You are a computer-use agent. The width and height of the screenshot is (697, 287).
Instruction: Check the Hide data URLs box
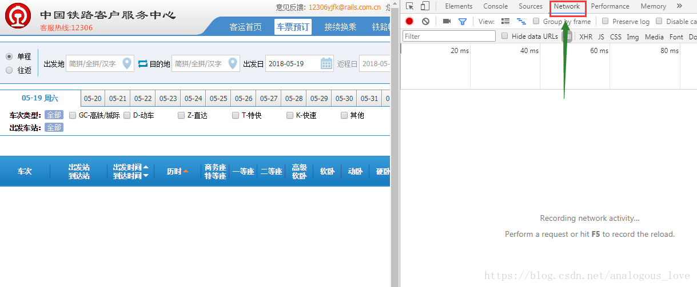[x=504, y=36]
